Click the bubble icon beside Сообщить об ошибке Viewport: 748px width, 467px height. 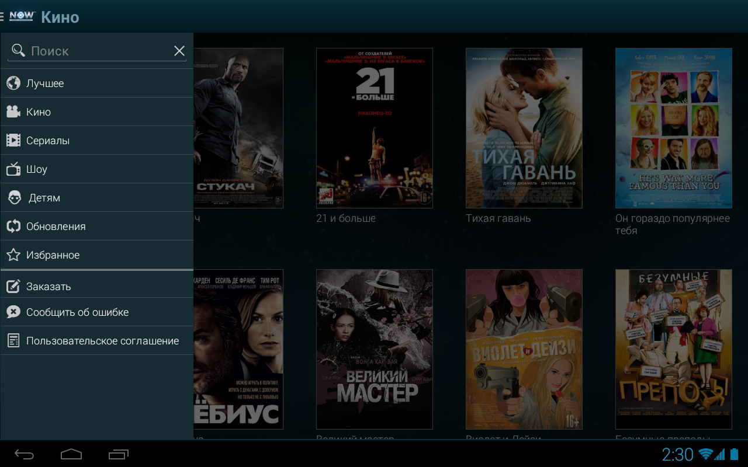pos(13,312)
